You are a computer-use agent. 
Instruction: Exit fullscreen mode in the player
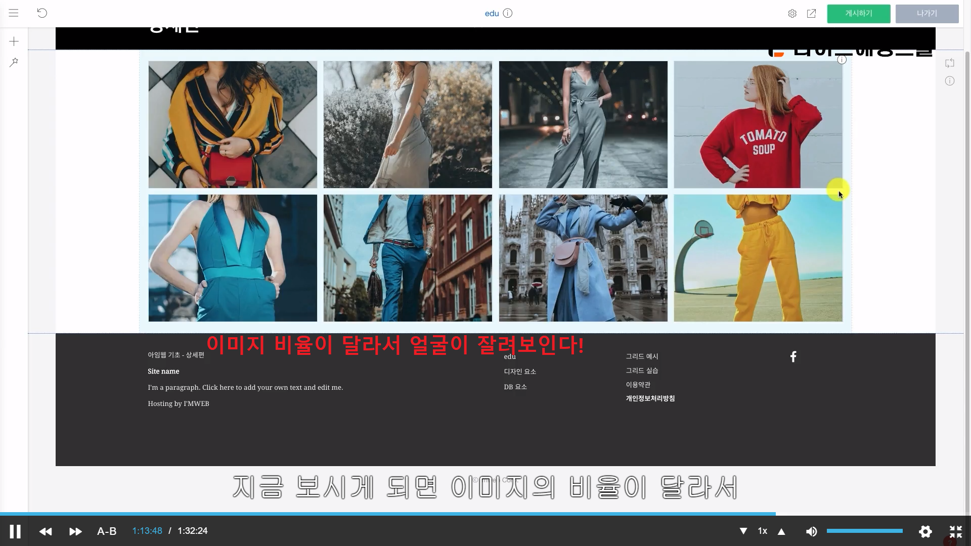[955, 531]
